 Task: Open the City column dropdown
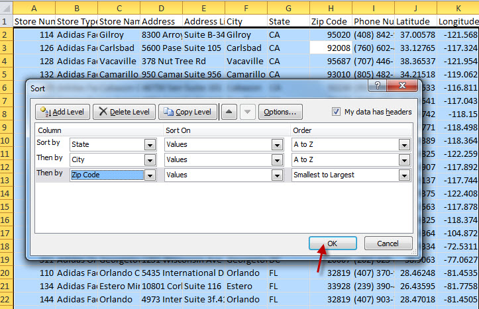(x=150, y=160)
